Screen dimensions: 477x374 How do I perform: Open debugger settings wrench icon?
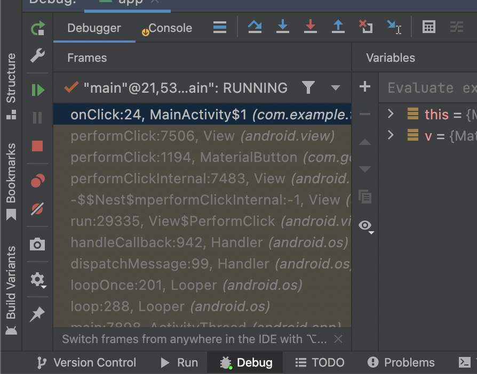click(38, 55)
